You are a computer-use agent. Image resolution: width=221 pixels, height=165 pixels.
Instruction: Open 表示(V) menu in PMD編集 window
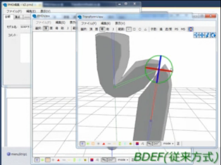click(x=45, y=11)
